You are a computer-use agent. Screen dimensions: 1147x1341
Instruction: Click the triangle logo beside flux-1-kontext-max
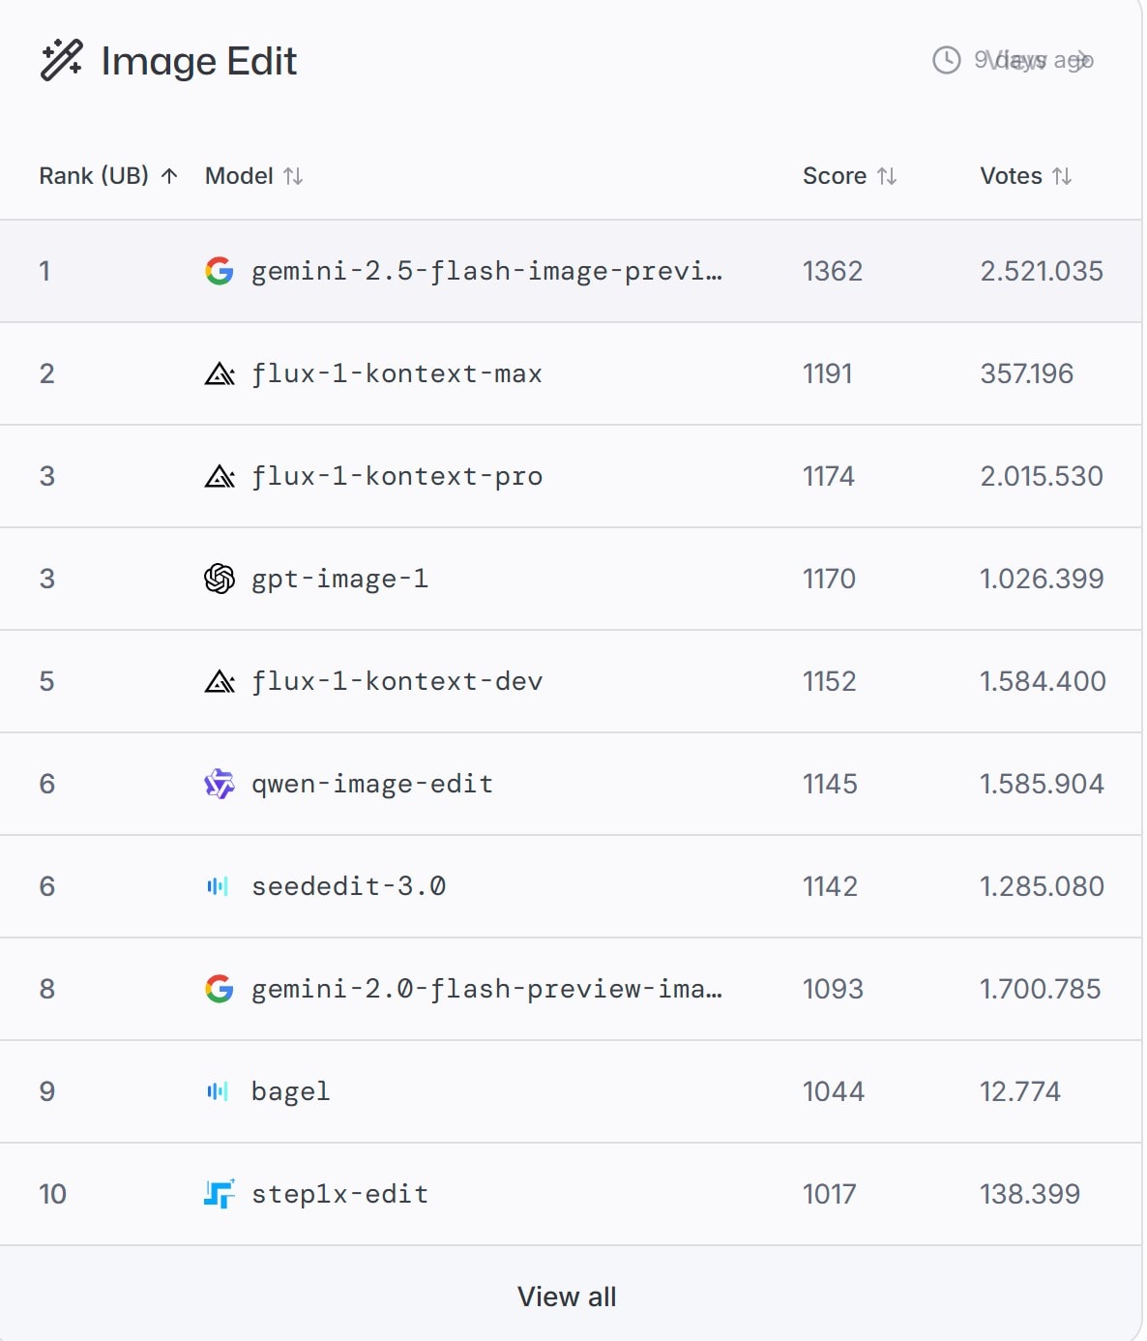click(x=220, y=373)
